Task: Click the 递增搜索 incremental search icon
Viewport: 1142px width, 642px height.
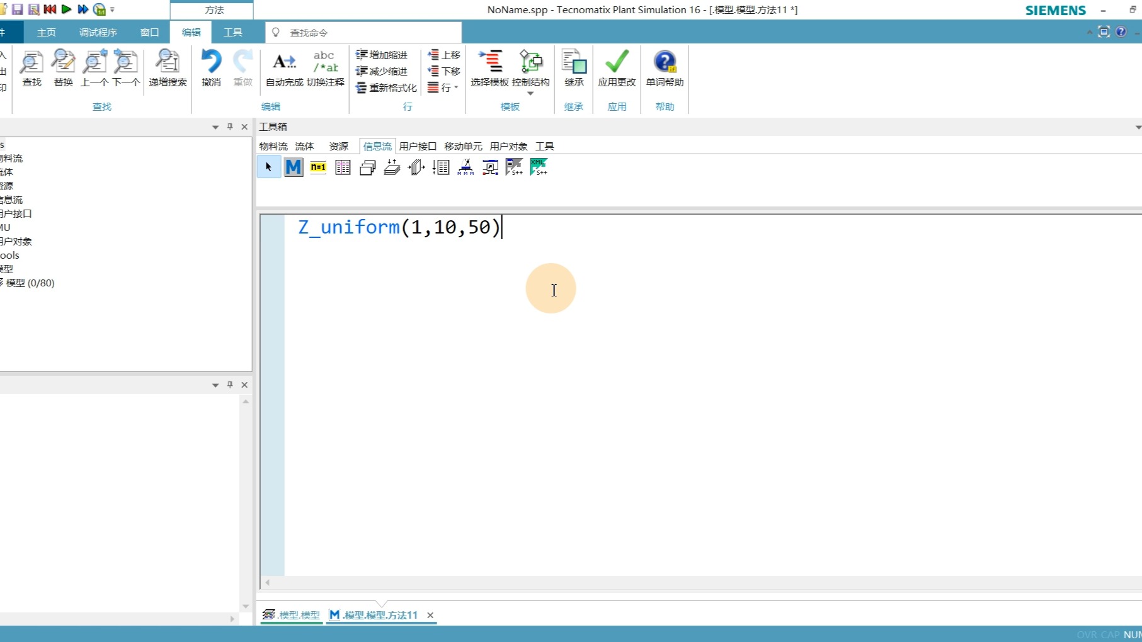Action: point(168,68)
